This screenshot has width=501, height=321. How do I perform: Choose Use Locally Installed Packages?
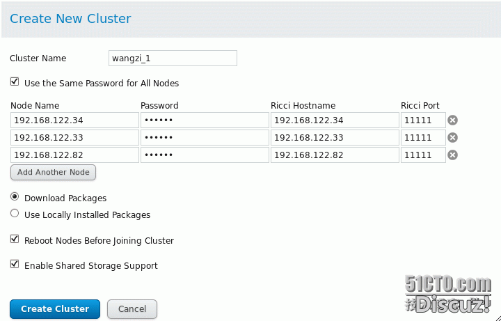pos(15,214)
